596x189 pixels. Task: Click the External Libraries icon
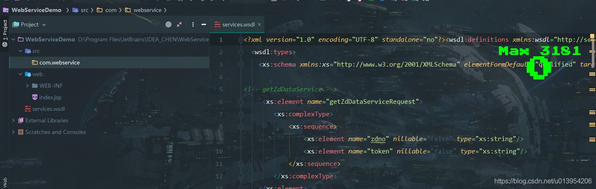point(21,120)
